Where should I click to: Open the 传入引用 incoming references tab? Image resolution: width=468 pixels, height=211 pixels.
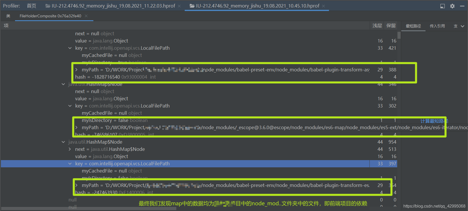[x=437, y=26]
